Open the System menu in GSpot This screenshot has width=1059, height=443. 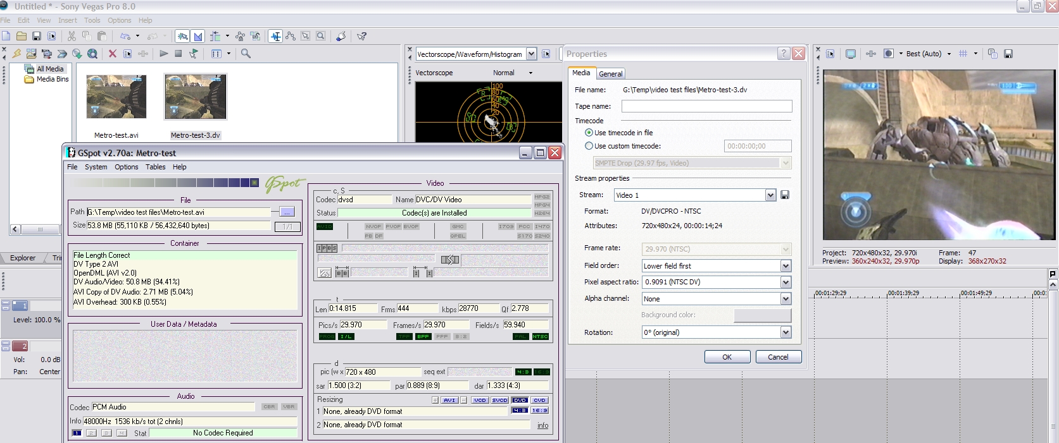pyautogui.click(x=96, y=167)
